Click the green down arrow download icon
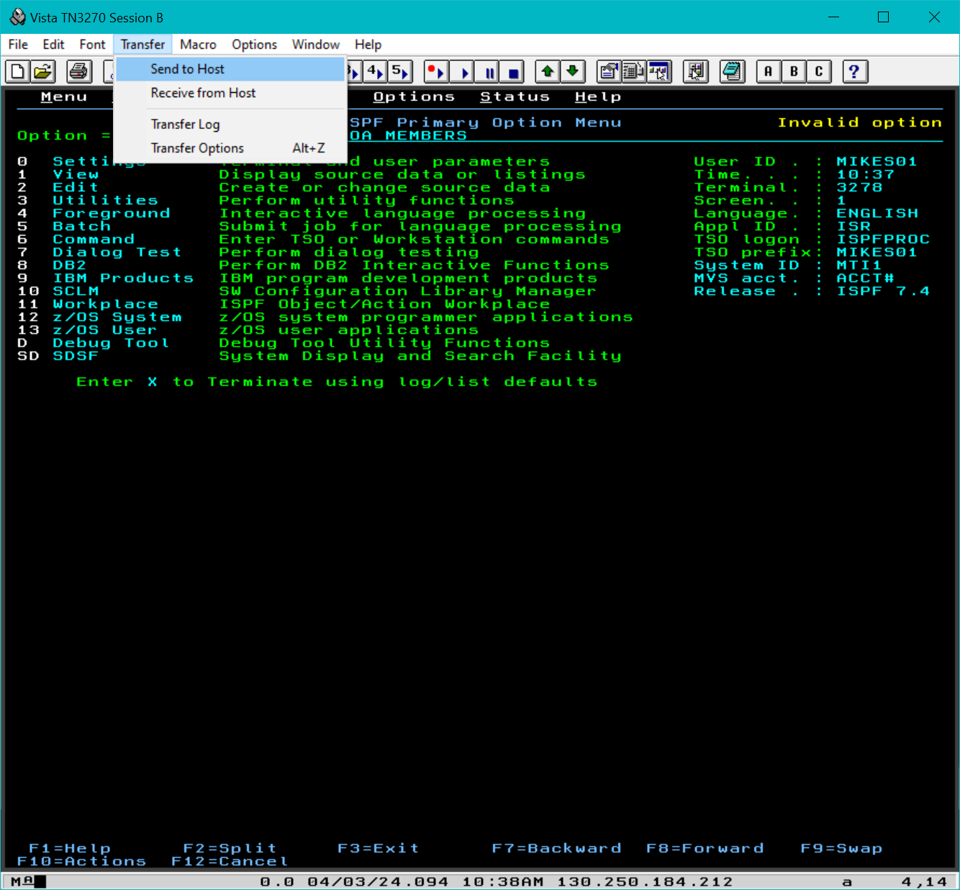 [x=572, y=71]
